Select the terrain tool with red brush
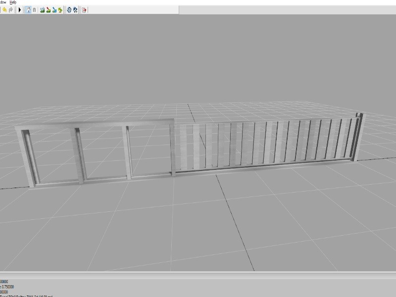The width and height of the screenshot is (396, 297). pyautogui.click(x=49, y=10)
